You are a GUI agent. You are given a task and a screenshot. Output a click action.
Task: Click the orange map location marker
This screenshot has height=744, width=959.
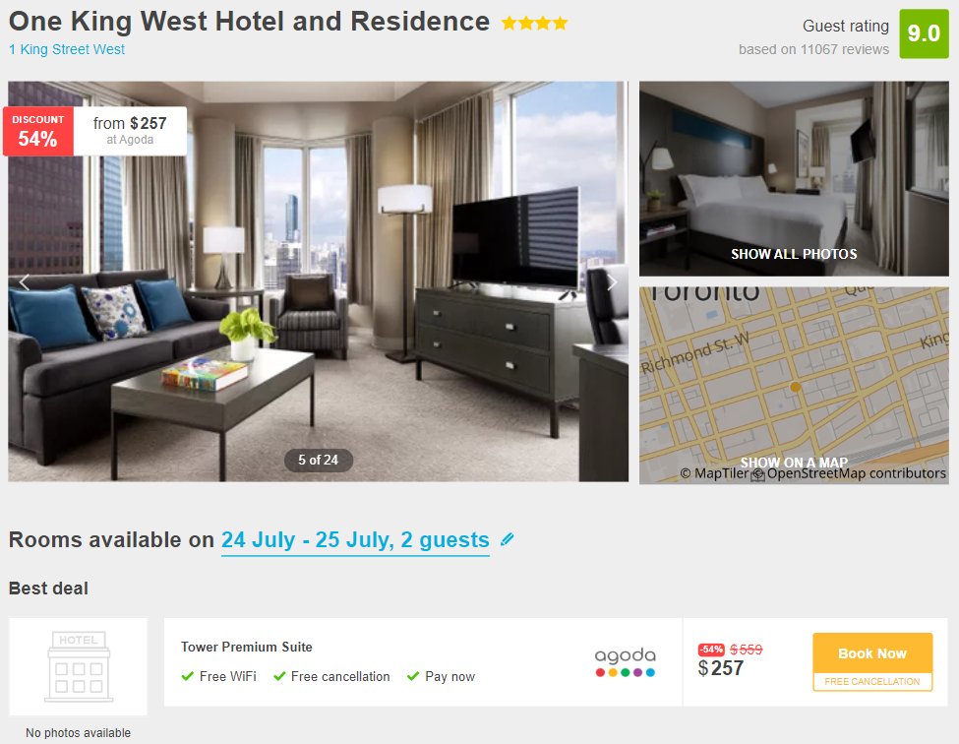click(x=795, y=387)
